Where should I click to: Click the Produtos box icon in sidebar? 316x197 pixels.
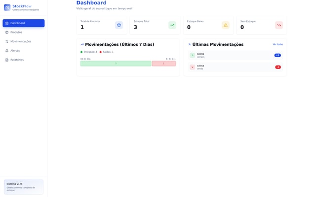pyautogui.click(x=7, y=33)
